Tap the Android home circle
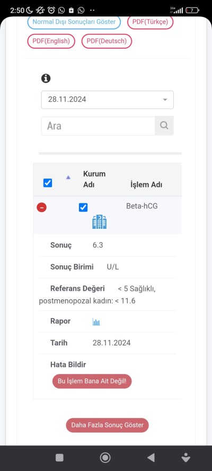The height and width of the screenshot is (471, 212). click(x=105, y=457)
